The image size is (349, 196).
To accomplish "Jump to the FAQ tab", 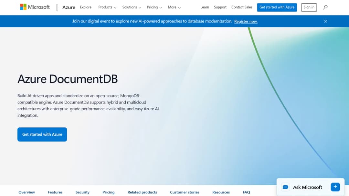I will [x=246, y=192].
